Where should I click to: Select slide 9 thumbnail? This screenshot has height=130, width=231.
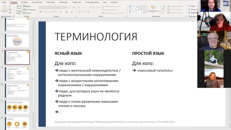17,74
